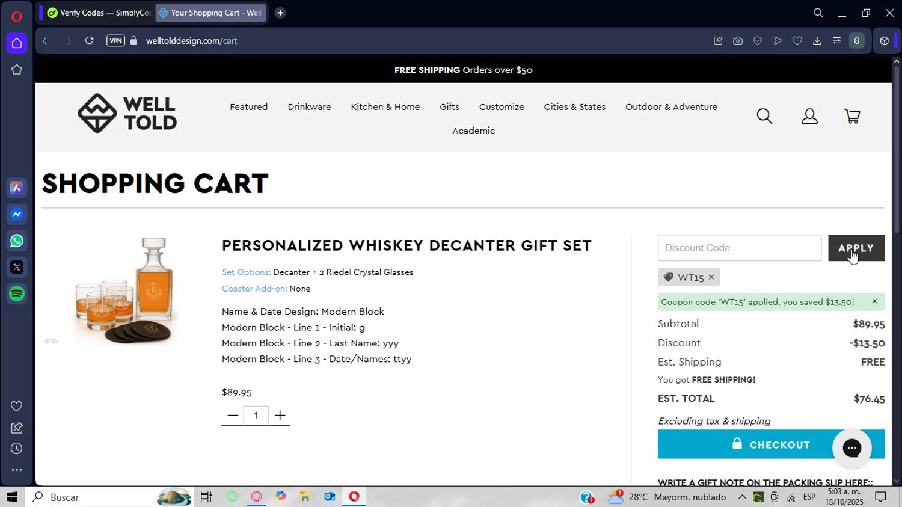Viewport: 902px width, 507px height.
Task: Take a snapshot with camera icon
Action: point(738,41)
